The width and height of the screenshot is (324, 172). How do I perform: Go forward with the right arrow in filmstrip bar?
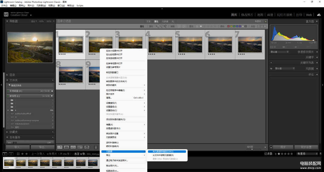click(x=26, y=154)
